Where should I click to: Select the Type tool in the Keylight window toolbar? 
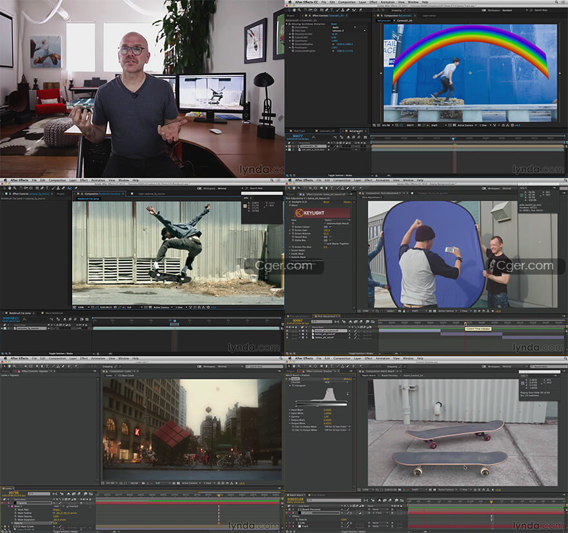point(332,188)
